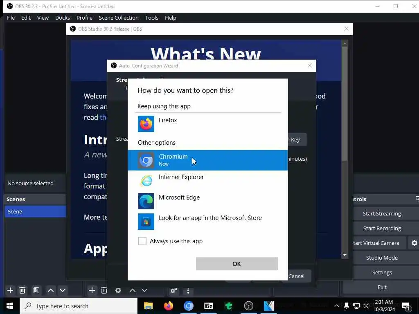This screenshot has width=419, height=314.
Task: Open Settings from Controls dock
Action: point(382,272)
